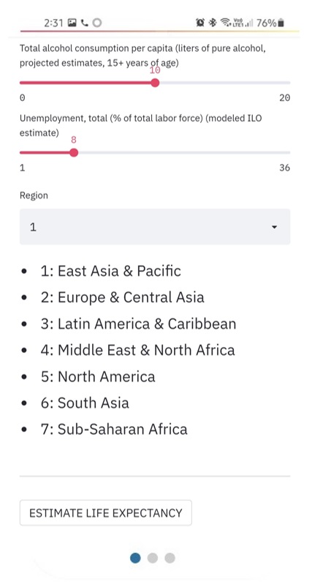312x582 pixels.
Task: Tap the circular loading indicator icon
Action: coord(97,23)
